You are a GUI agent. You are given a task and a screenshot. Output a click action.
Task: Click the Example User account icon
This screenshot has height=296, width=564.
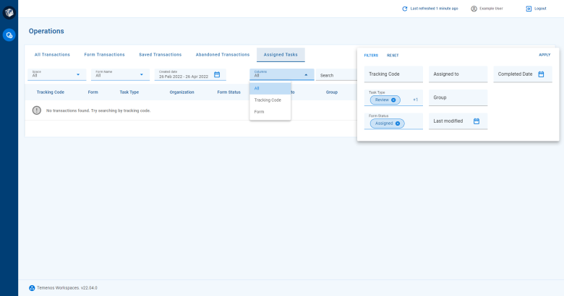pos(474,9)
